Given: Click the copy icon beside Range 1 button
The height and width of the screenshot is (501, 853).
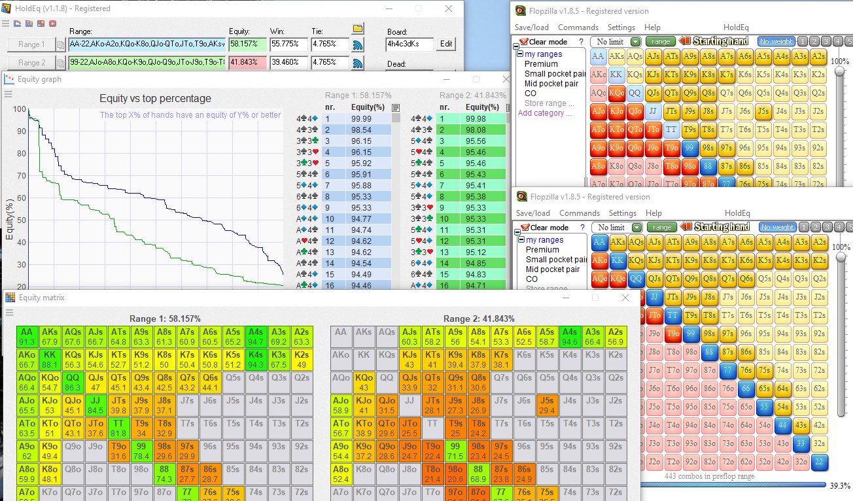Looking at the screenshot, I should pyautogui.click(x=60, y=45).
